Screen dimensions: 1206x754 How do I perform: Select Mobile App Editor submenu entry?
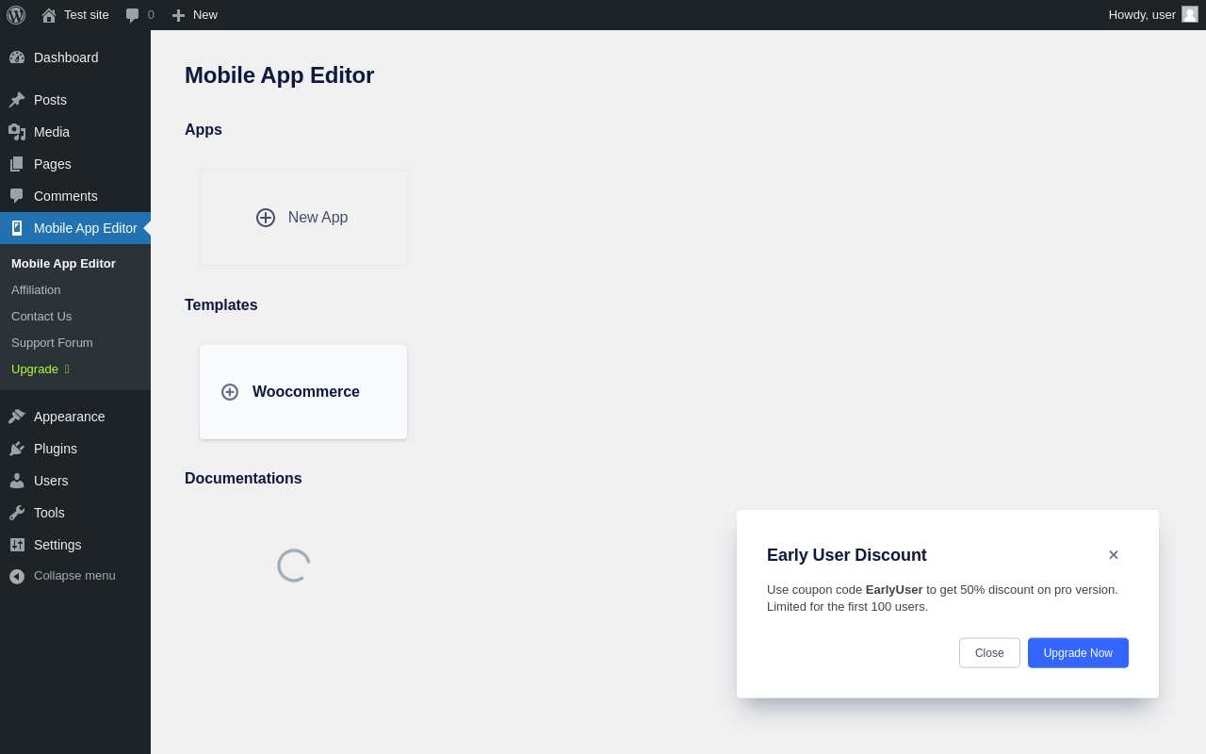coord(63,264)
